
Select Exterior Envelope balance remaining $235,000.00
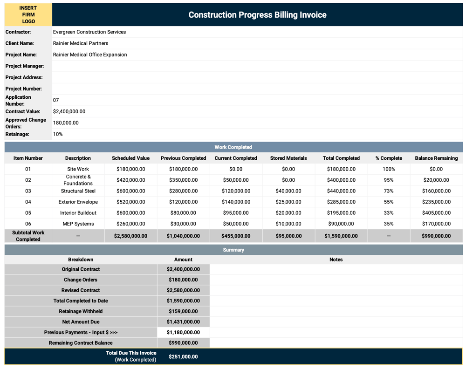(436, 202)
